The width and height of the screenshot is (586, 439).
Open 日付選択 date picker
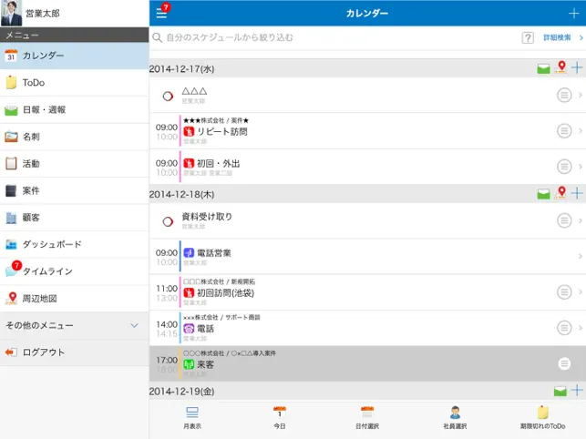click(367, 418)
